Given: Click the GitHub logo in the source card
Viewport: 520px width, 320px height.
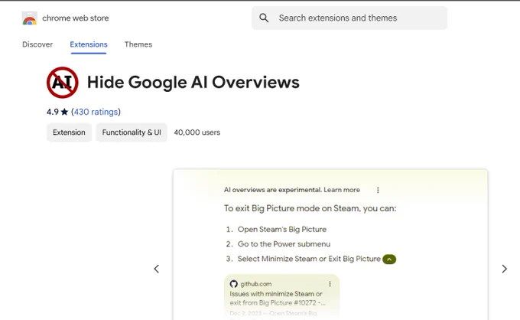Looking at the screenshot, I should (x=233, y=284).
